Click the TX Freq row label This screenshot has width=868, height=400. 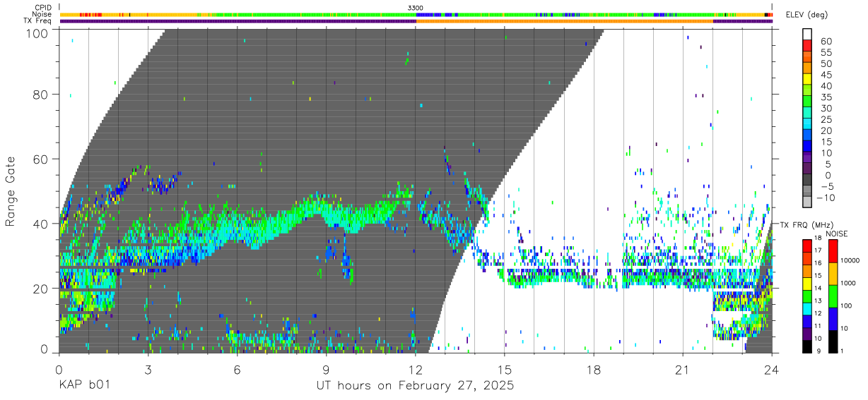click(x=38, y=21)
